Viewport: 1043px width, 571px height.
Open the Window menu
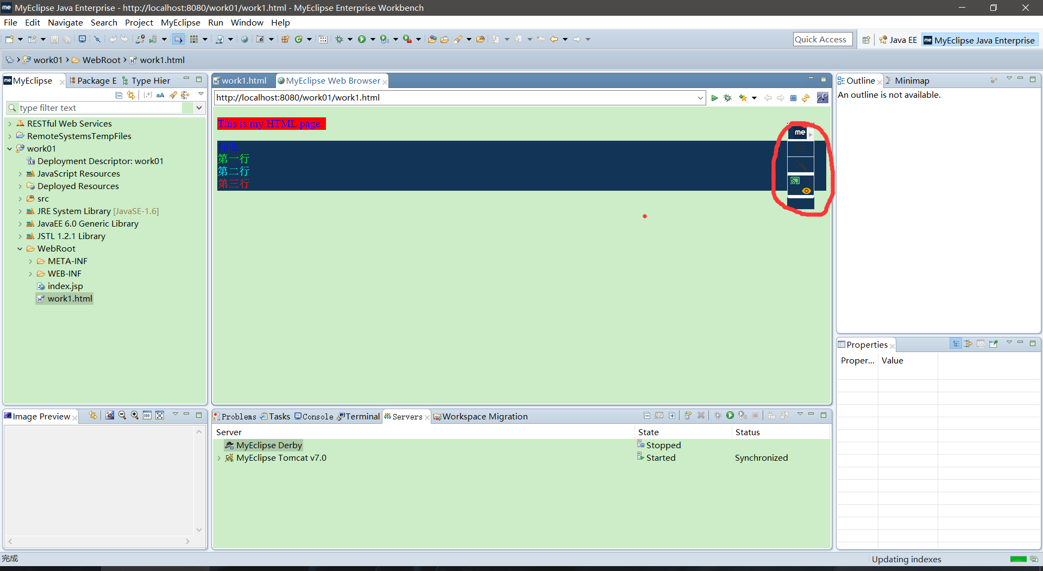coord(247,22)
